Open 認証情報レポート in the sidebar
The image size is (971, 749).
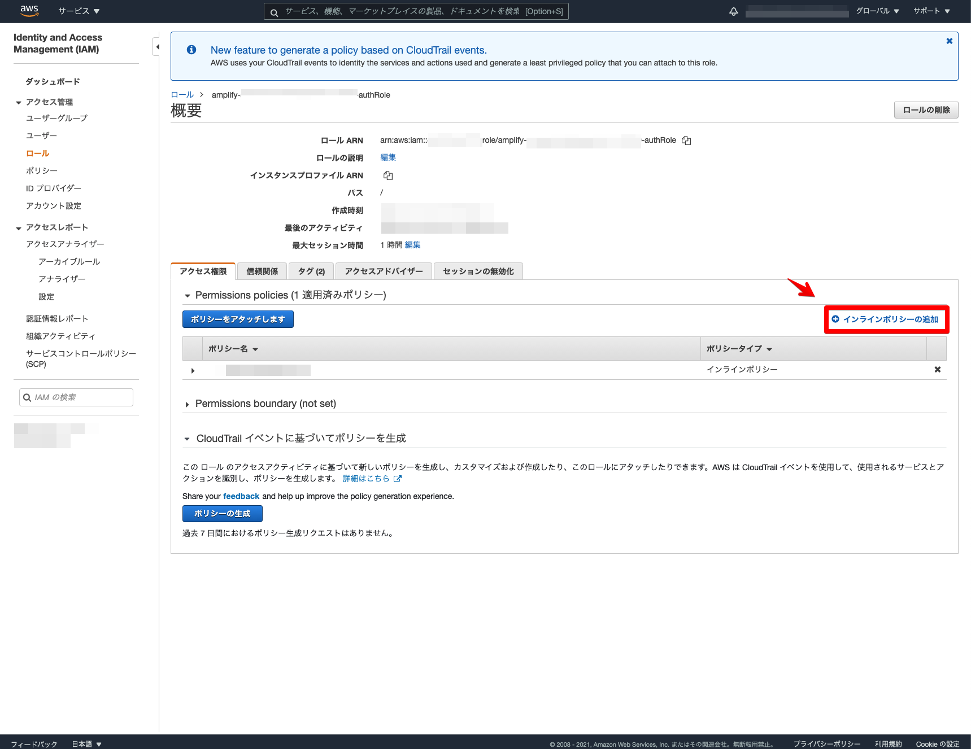tap(57, 319)
